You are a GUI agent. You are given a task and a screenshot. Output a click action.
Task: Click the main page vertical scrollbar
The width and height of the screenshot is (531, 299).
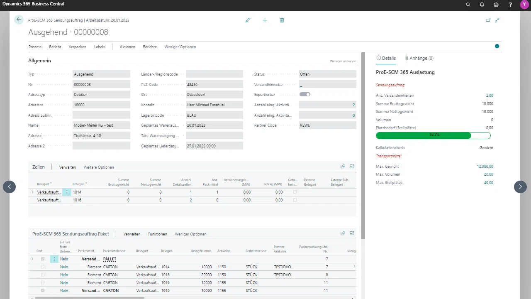[x=363, y=145]
